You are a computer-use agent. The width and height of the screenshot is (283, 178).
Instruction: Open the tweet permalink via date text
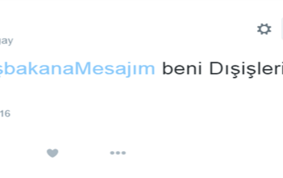(5, 113)
